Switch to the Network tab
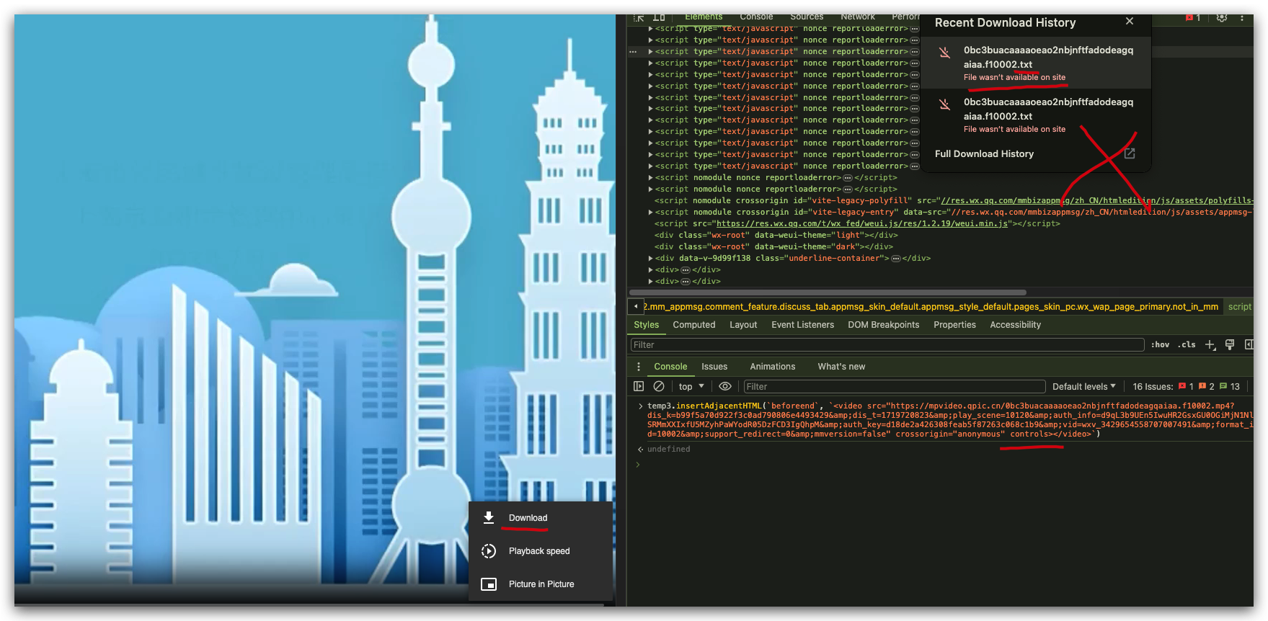Viewport: 1268px width, 621px height. (x=858, y=17)
